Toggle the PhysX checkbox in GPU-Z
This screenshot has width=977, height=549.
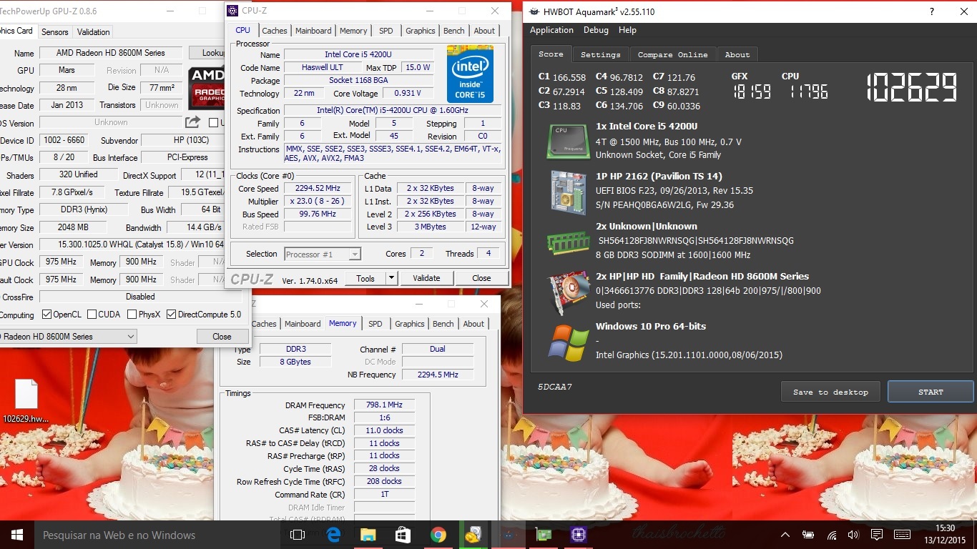[132, 315]
